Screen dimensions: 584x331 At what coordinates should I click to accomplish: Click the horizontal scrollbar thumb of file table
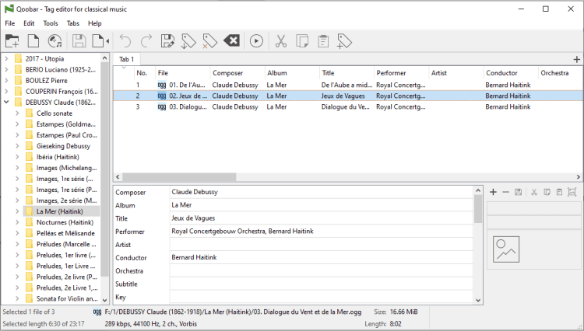coord(179,177)
